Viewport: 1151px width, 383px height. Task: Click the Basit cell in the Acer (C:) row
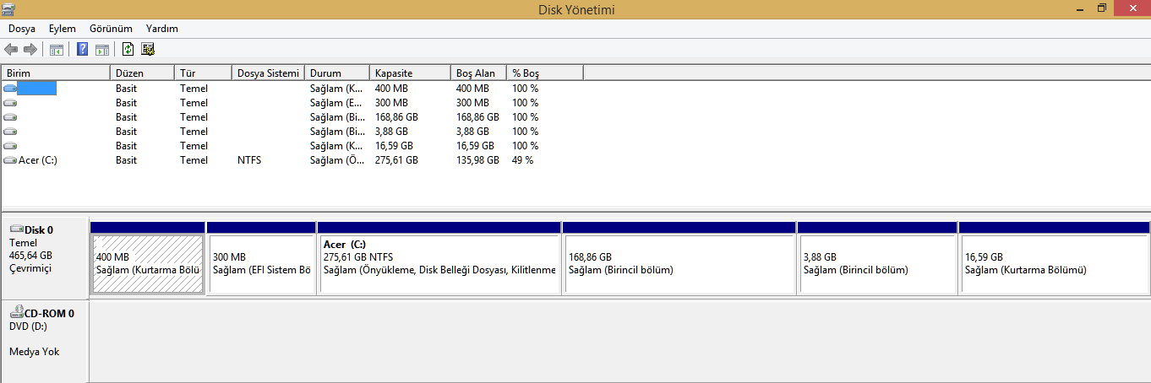click(126, 160)
